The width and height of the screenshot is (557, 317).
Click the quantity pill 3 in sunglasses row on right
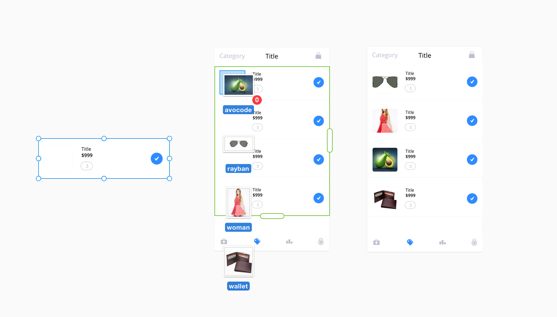(x=410, y=88)
